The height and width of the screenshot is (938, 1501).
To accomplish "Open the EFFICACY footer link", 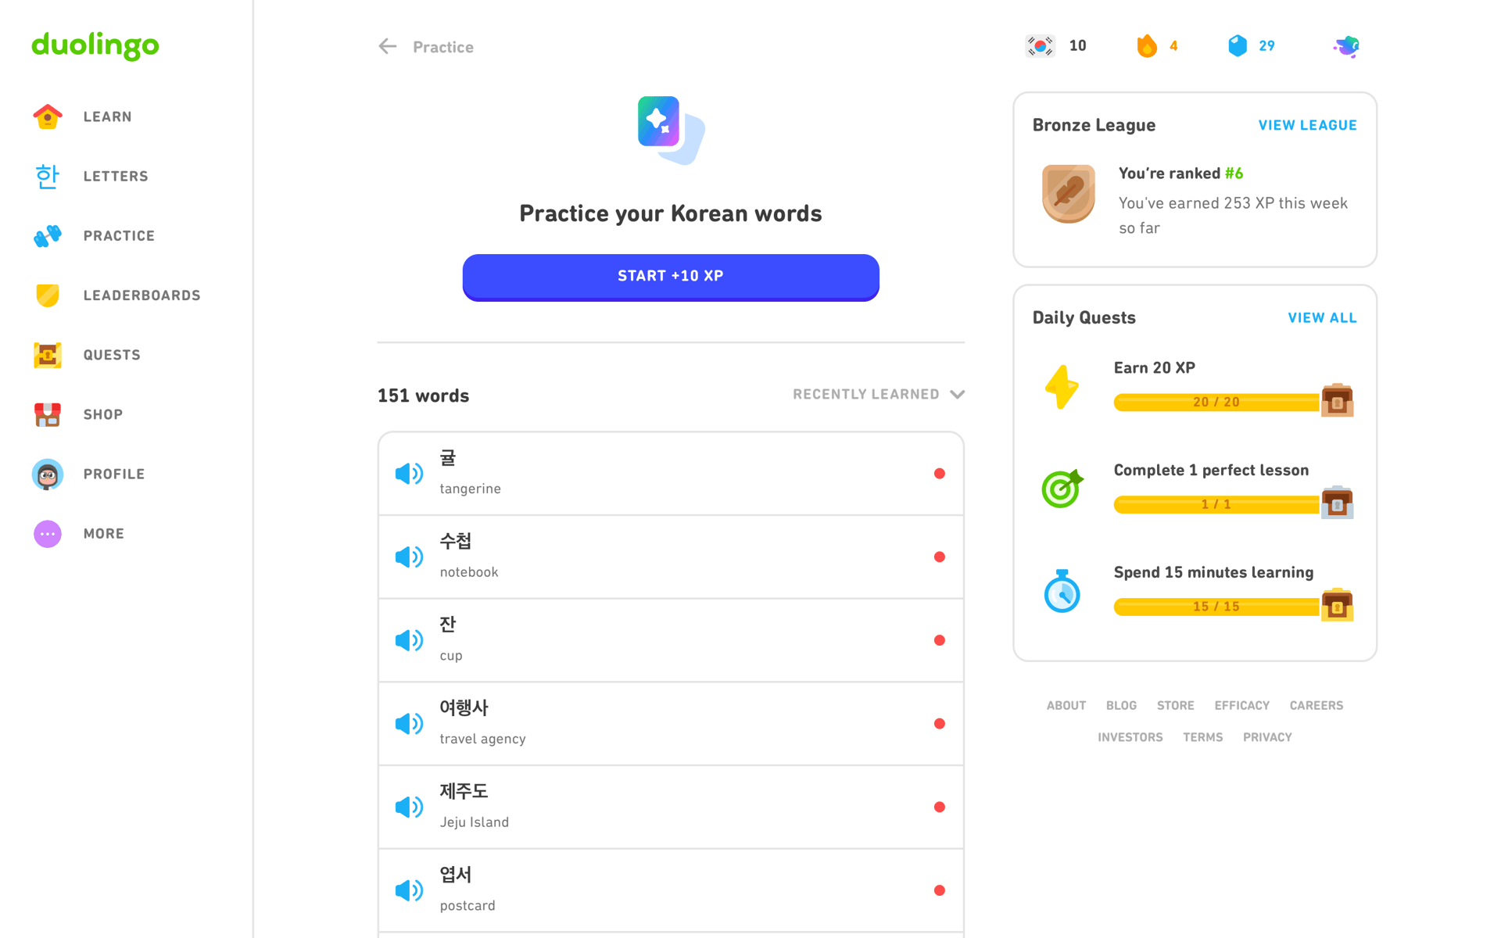I will tap(1241, 706).
